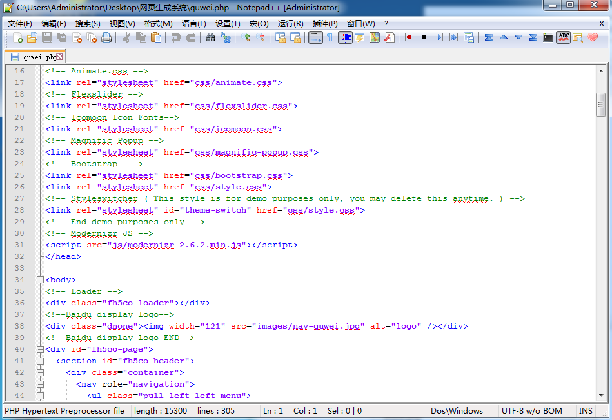Go to the previous difference up arrow
This screenshot has height=420, width=612.
[x=504, y=37]
